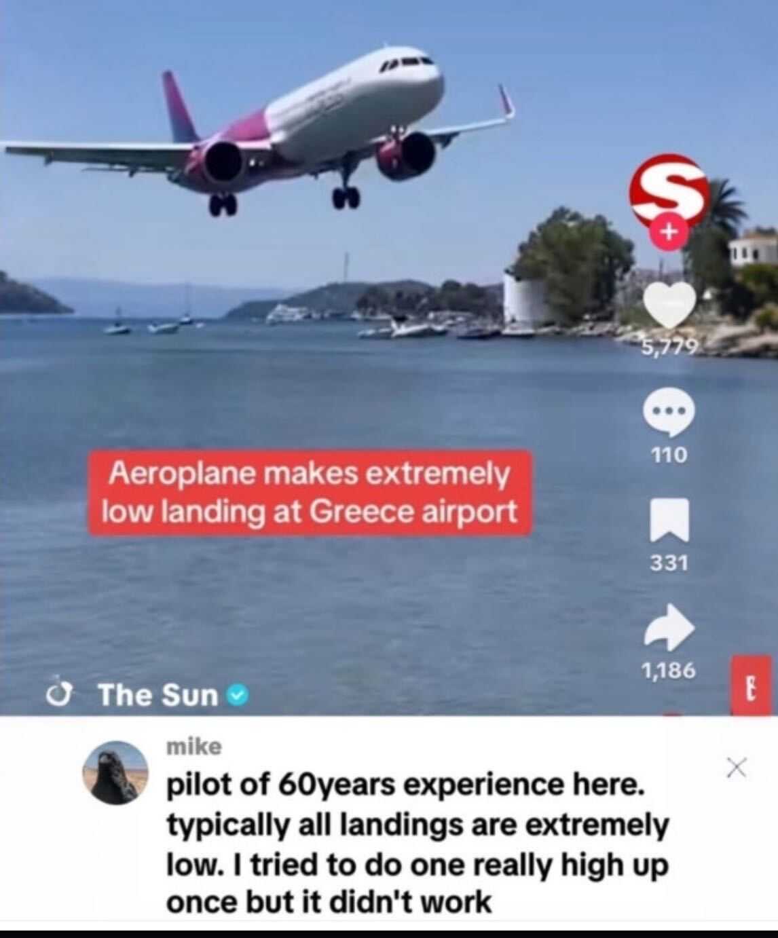The width and height of the screenshot is (778, 938).
Task: Tap the red Aeroplane low landing caption
Action: tap(309, 493)
